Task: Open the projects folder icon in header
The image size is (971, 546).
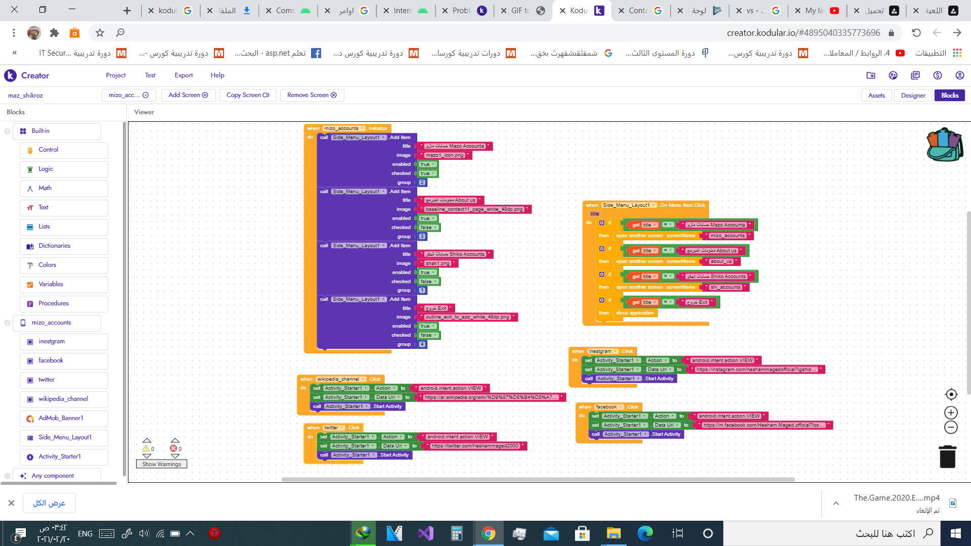Action: click(871, 75)
